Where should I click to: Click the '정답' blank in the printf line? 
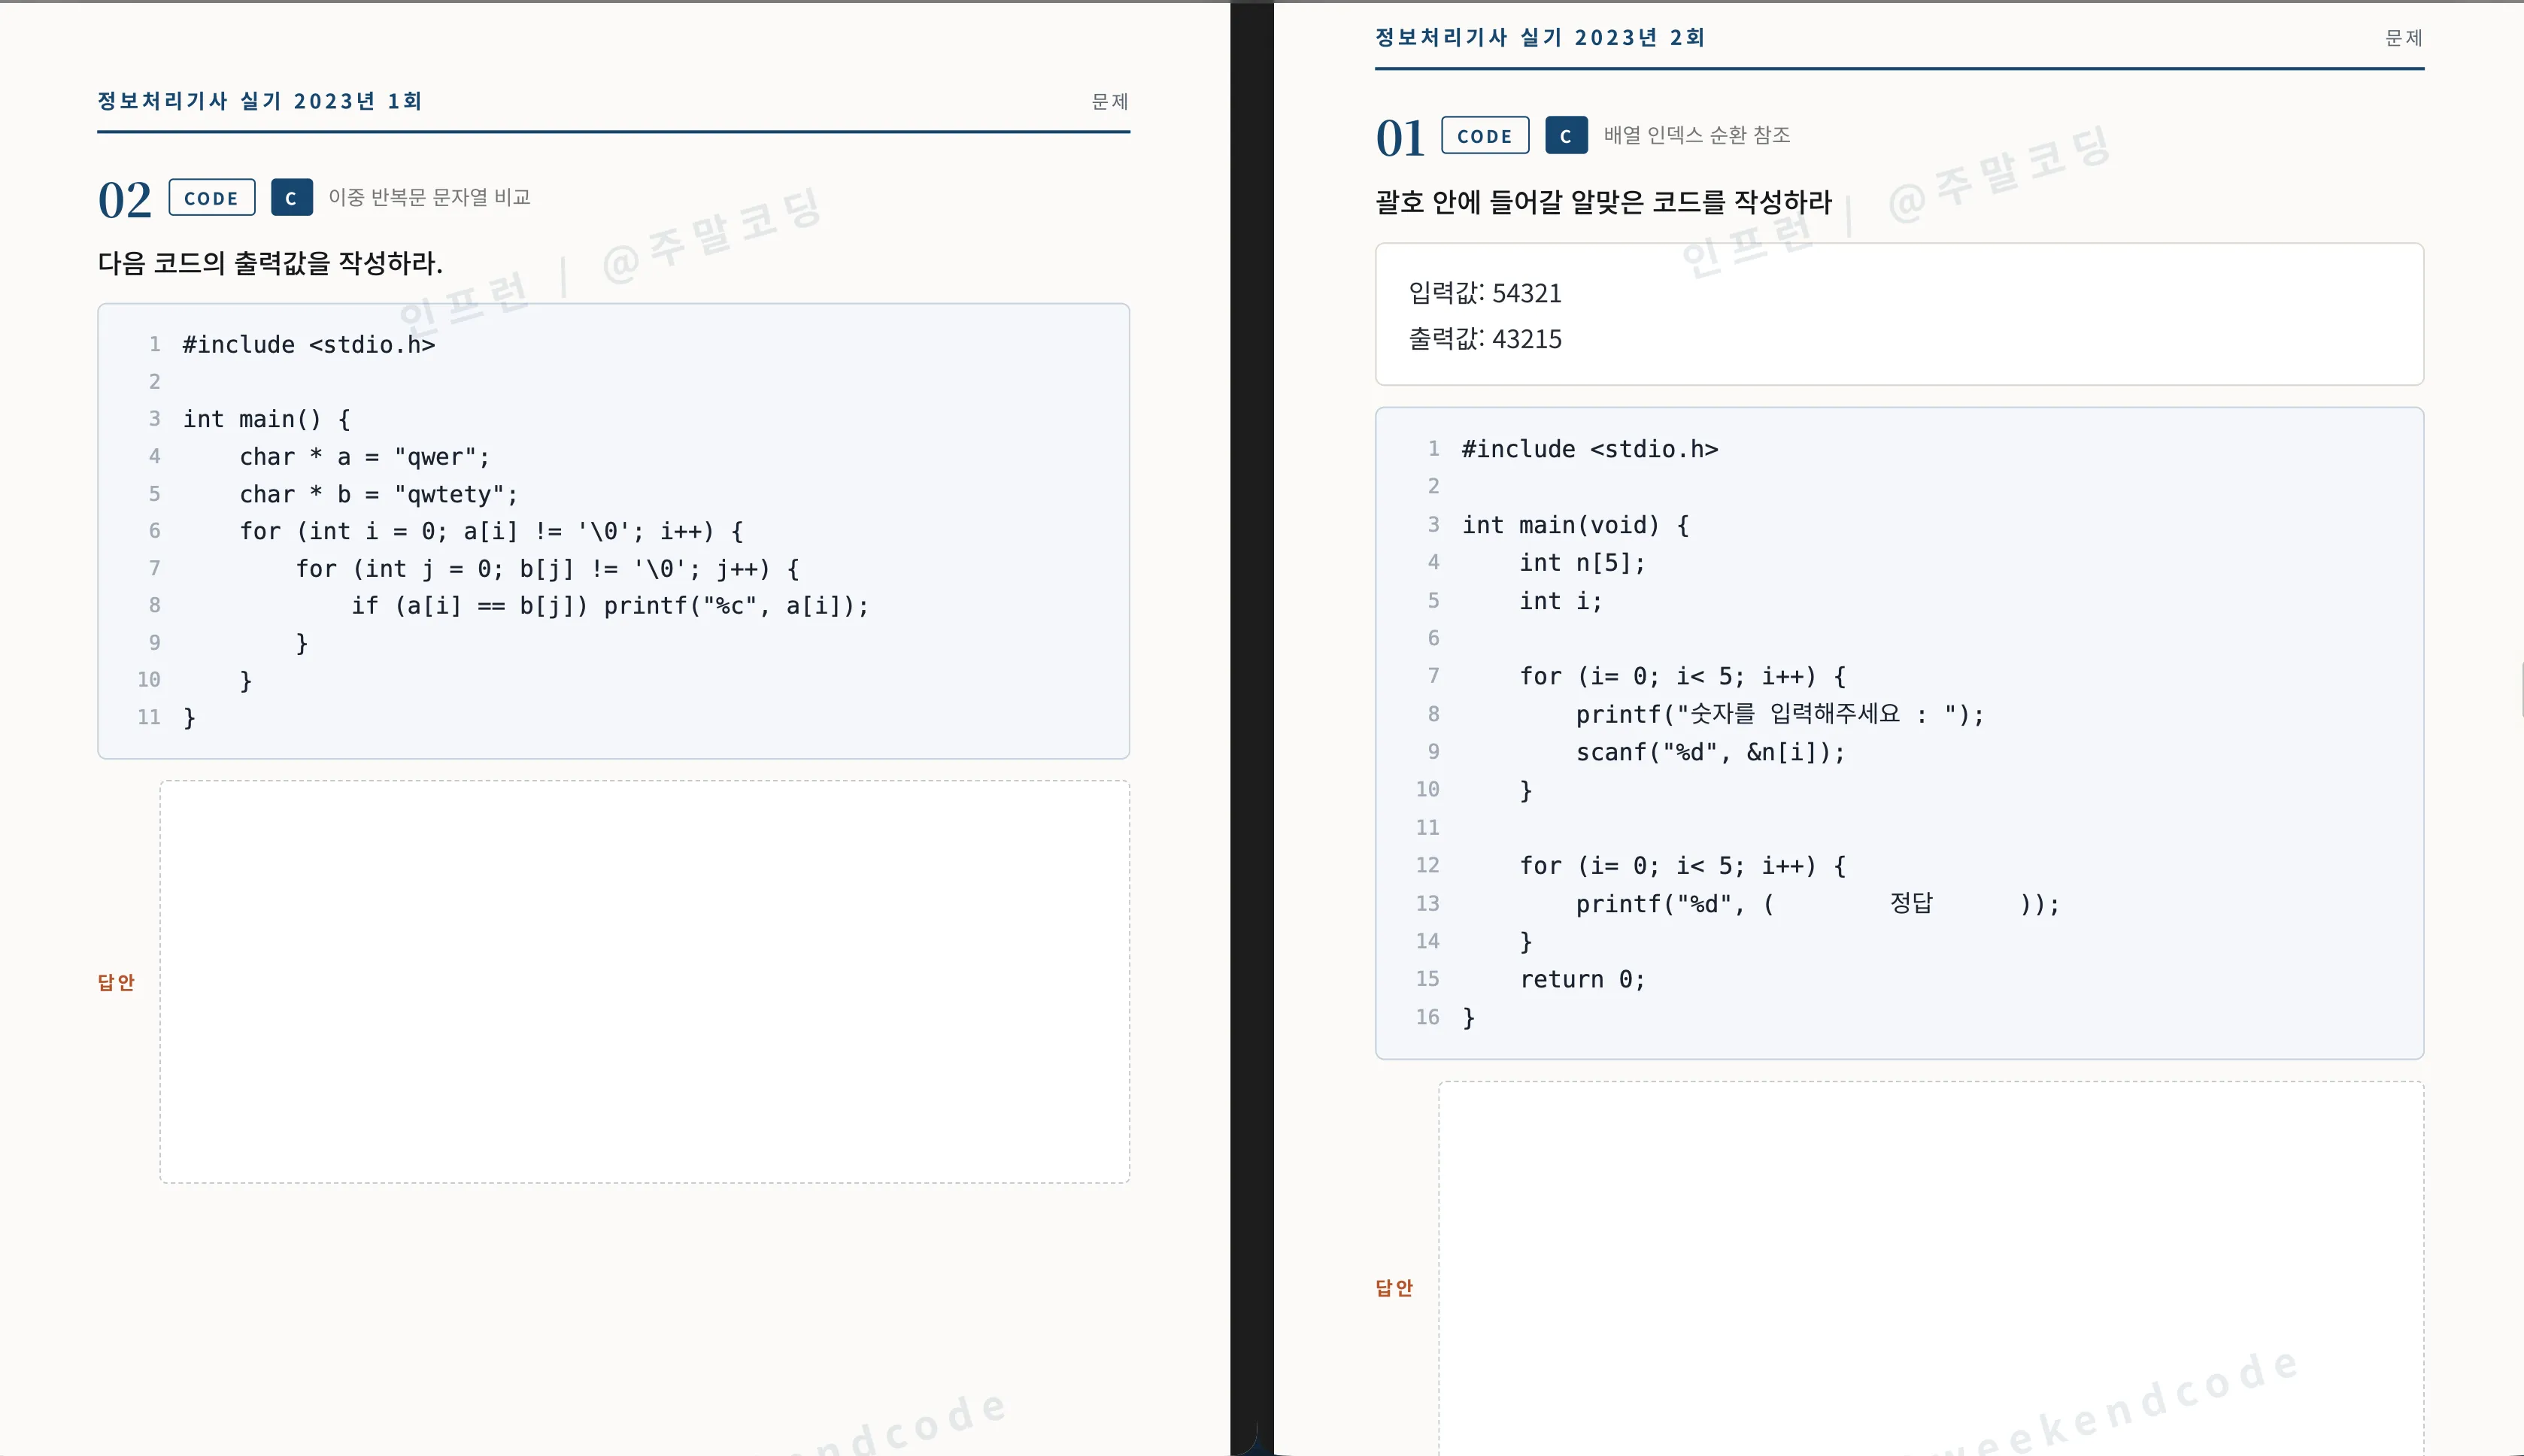point(1911,903)
